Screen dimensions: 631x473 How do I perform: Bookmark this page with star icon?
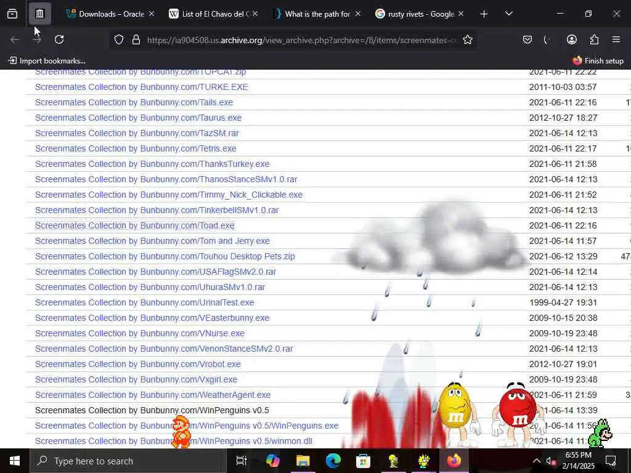tap(468, 39)
